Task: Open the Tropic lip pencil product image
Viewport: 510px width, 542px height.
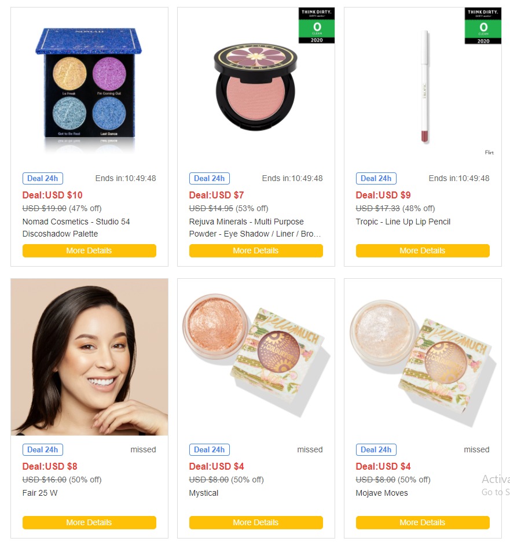Action: pyautogui.click(x=425, y=86)
